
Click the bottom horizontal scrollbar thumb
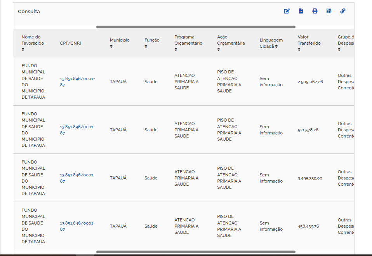click(x=196, y=252)
